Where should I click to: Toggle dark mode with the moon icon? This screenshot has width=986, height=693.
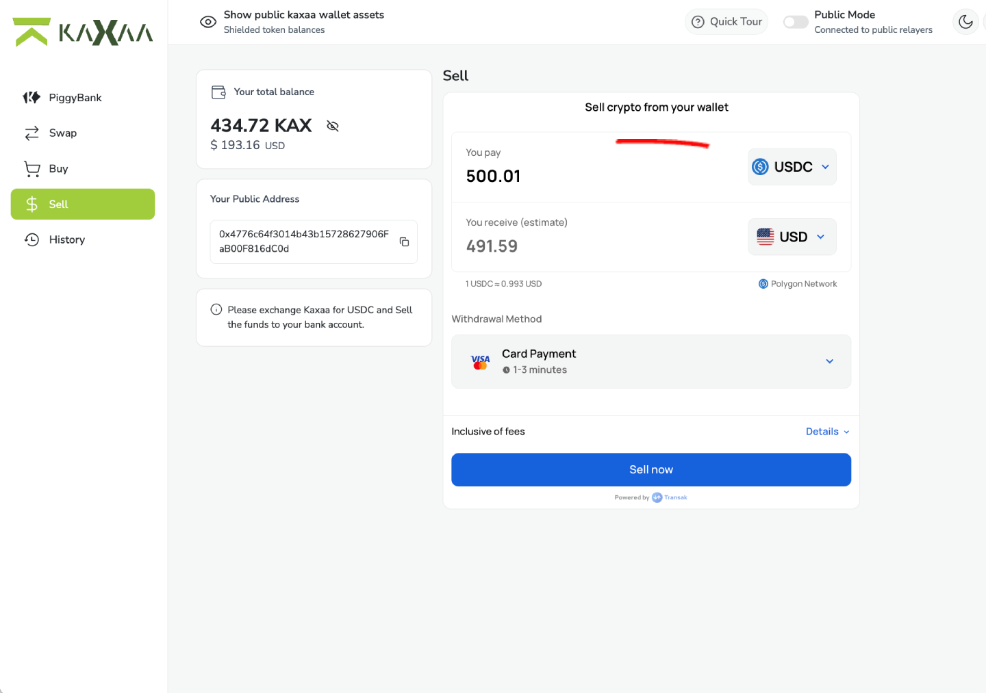(x=965, y=22)
